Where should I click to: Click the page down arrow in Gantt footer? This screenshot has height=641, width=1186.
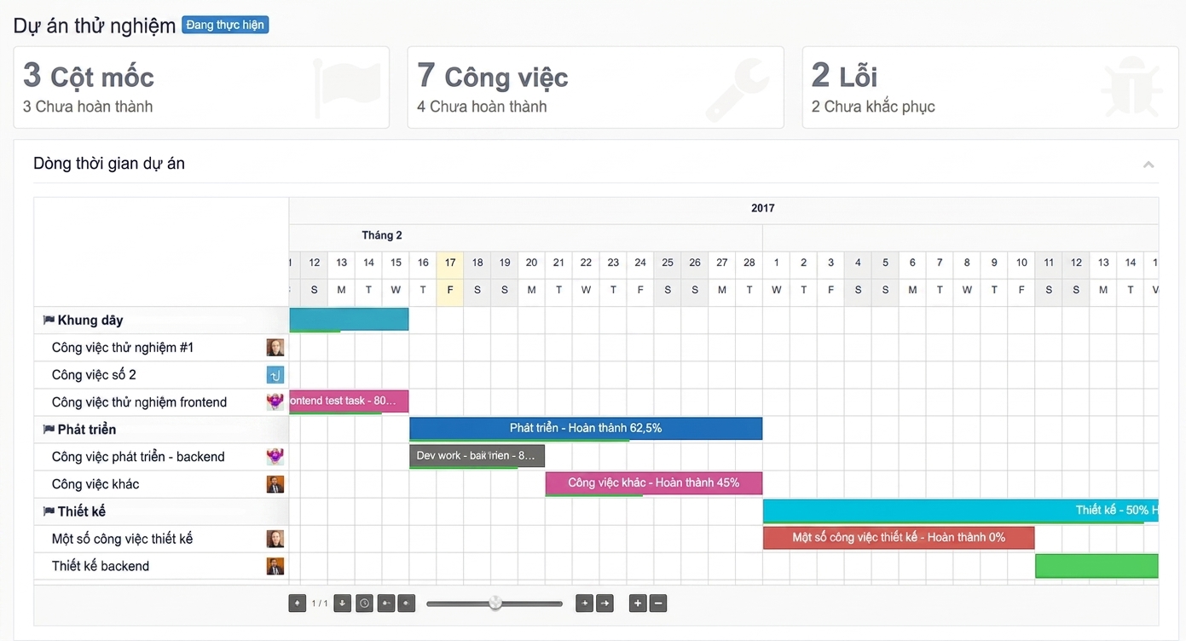click(342, 603)
